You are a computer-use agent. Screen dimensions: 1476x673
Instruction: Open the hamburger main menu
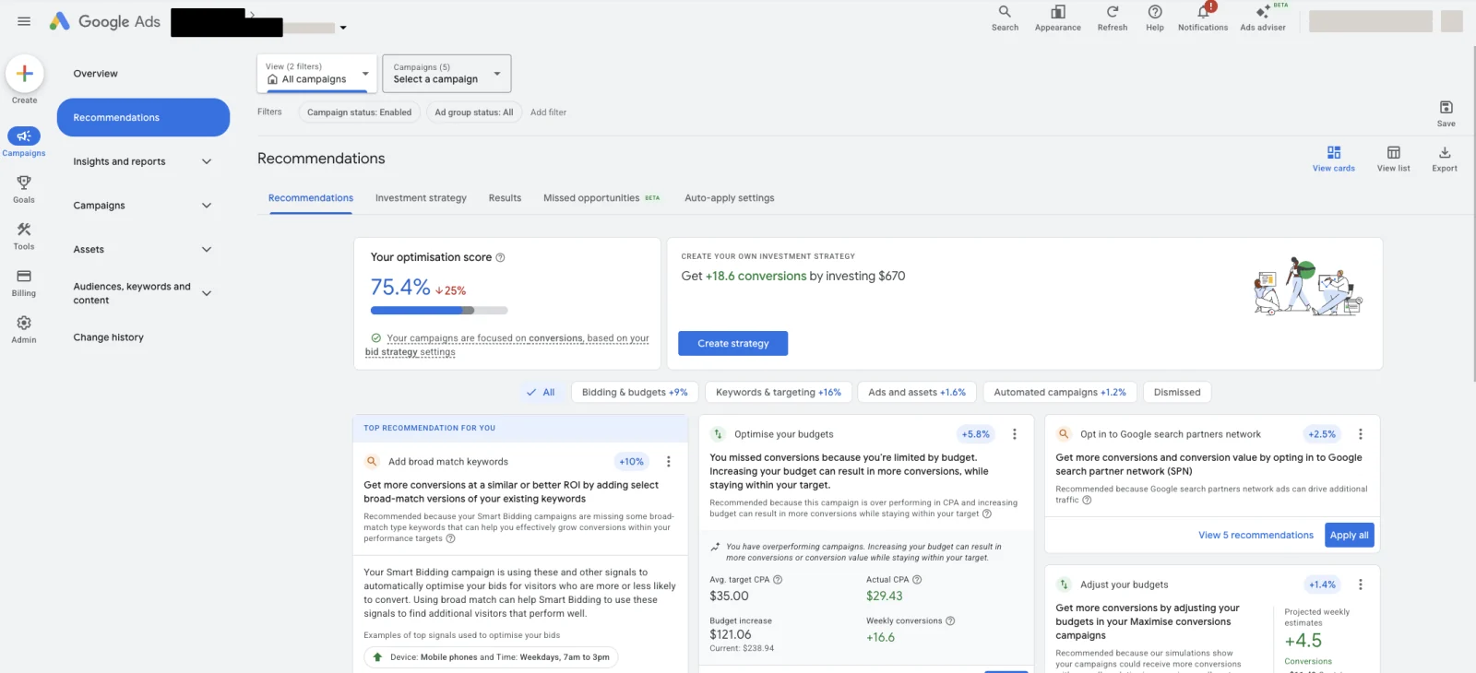pyautogui.click(x=24, y=21)
